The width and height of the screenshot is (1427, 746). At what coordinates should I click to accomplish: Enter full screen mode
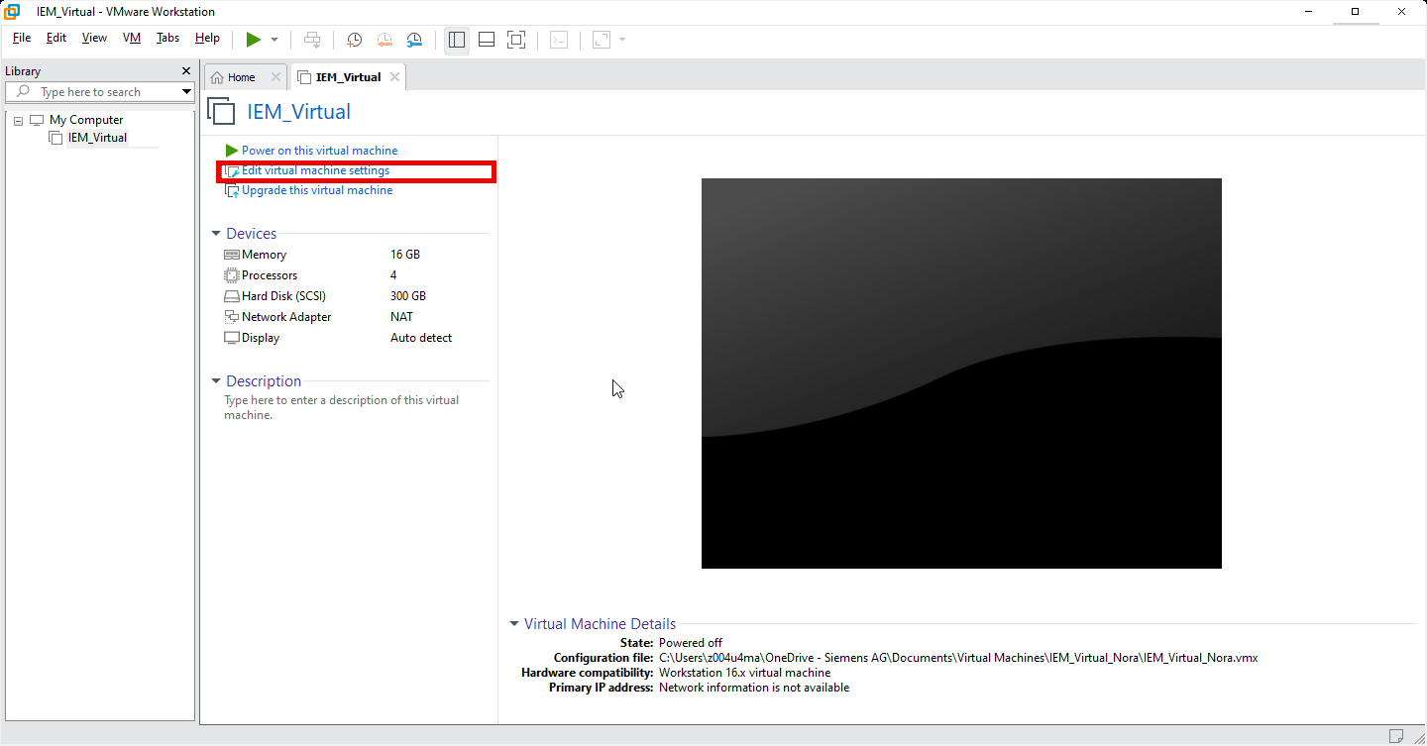516,40
